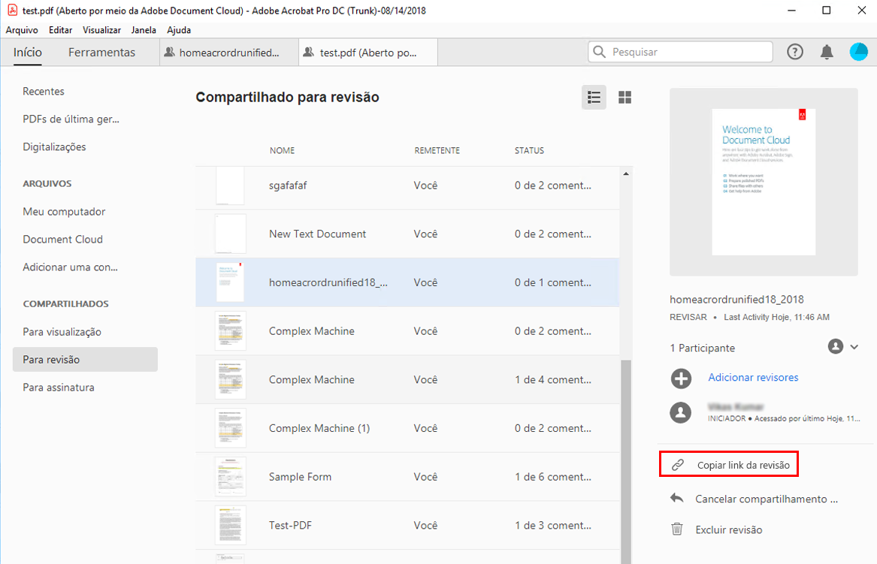Image resolution: width=877 pixels, height=564 pixels.
Task: Click Excluir revisão option
Action: pos(729,530)
